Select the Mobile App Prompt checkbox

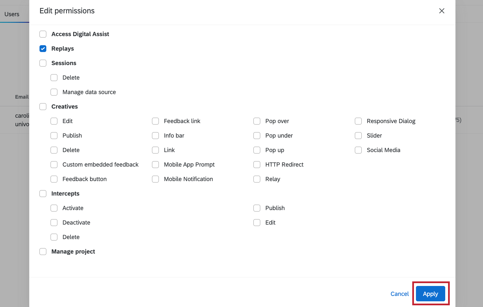pyautogui.click(x=155, y=165)
